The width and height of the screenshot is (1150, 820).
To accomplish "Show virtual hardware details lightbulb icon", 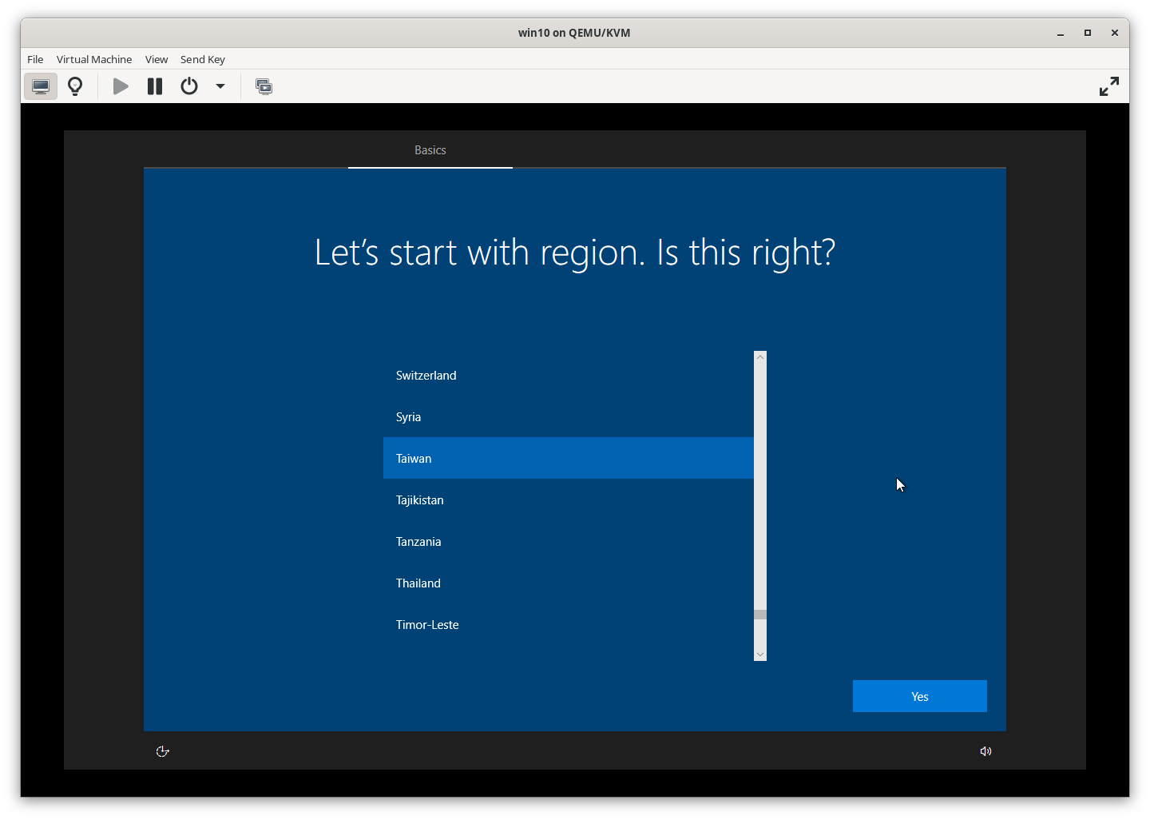I will coord(75,86).
